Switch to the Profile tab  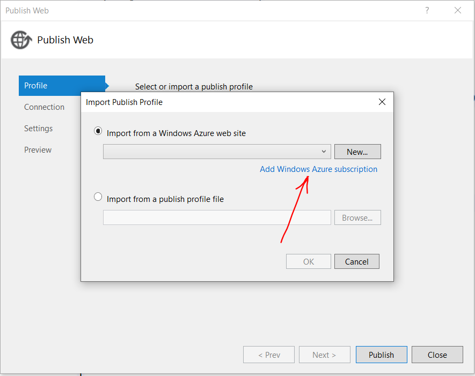pos(62,86)
